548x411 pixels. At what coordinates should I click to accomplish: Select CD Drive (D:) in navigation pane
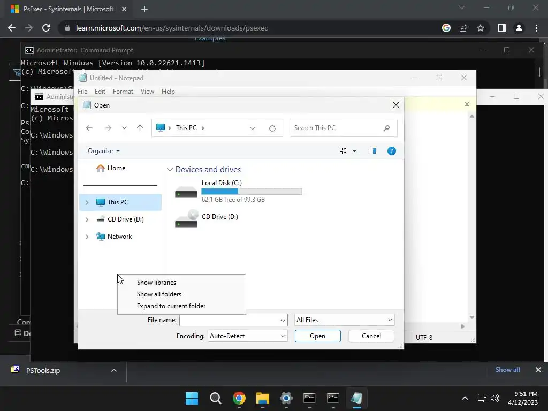(120, 219)
